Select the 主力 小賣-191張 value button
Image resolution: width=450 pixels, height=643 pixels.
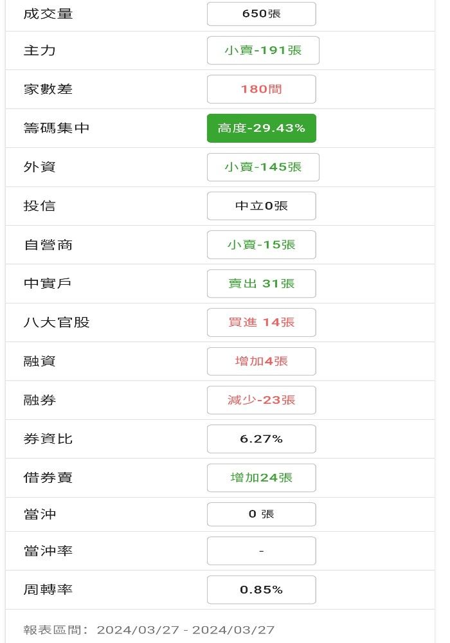(x=262, y=50)
